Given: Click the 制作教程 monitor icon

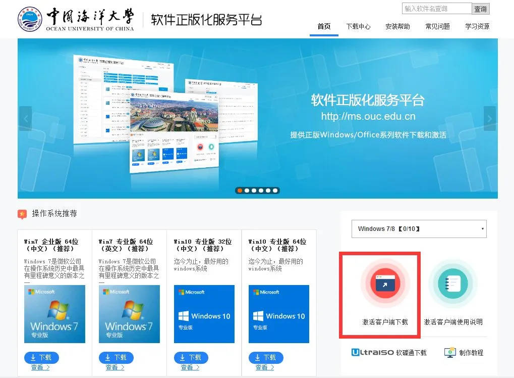Looking at the screenshot, I should pyautogui.click(x=450, y=352).
